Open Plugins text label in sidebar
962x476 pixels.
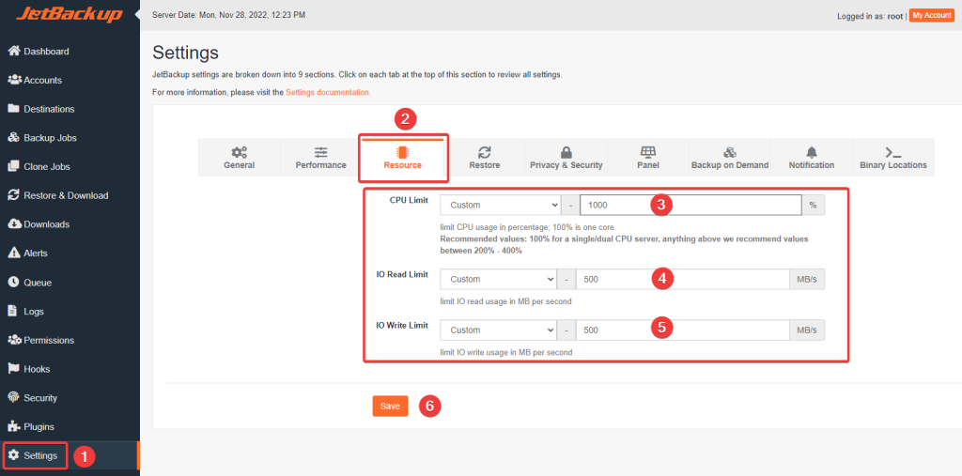[x=39, y=427]
